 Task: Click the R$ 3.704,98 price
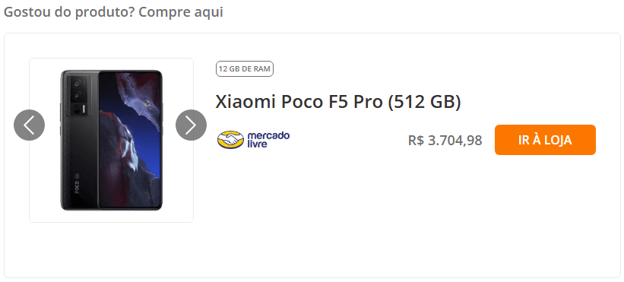(x=445, y=140)
